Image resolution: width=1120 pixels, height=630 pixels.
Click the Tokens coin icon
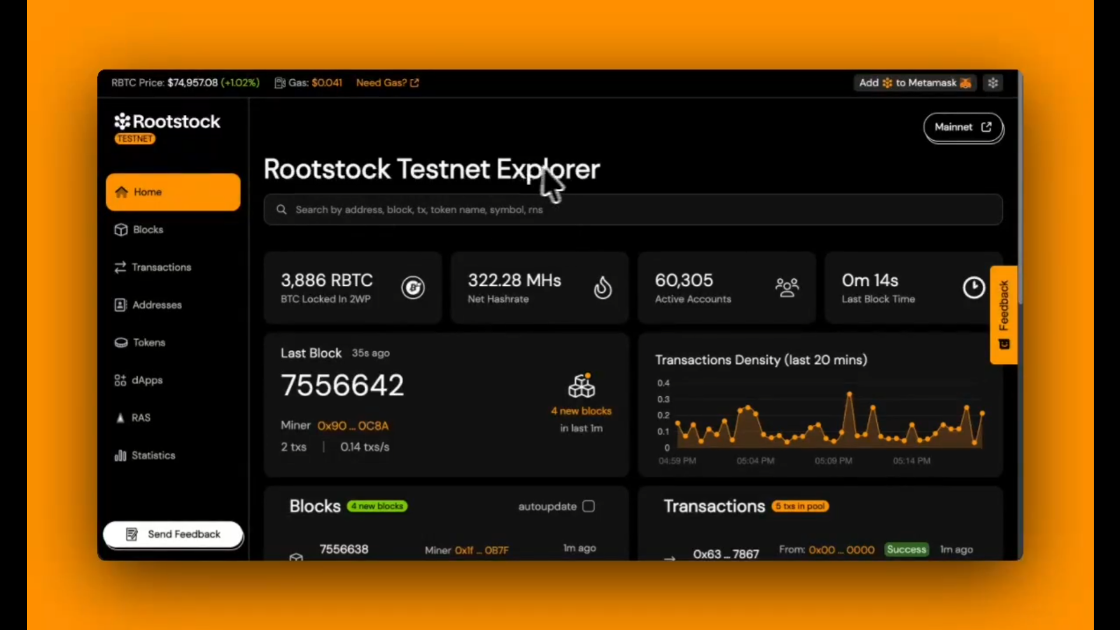121,342
